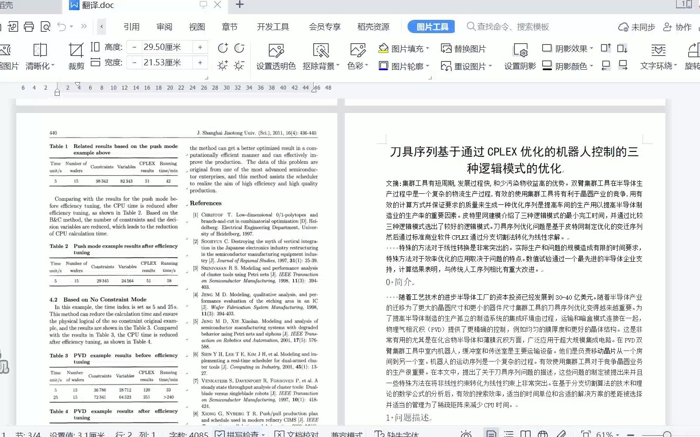Open the 审阅 review tab
Screen dimensions: 700x437
click(164, 27)
